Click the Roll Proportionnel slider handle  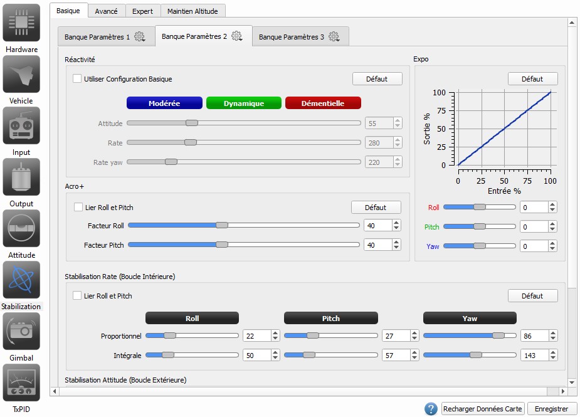[170, 335]
